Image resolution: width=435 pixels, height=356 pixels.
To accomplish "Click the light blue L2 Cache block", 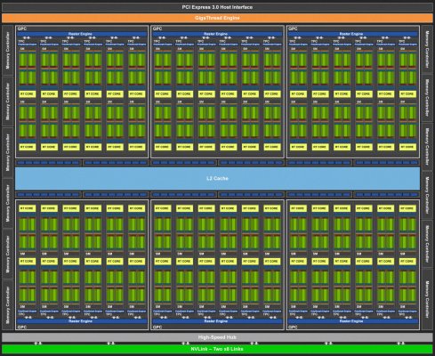I will 217,178.
